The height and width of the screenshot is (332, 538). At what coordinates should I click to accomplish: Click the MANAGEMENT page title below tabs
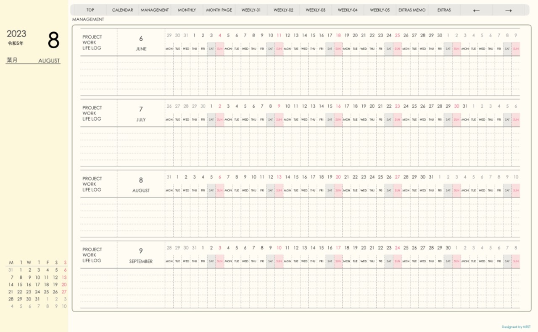[88, 19]
